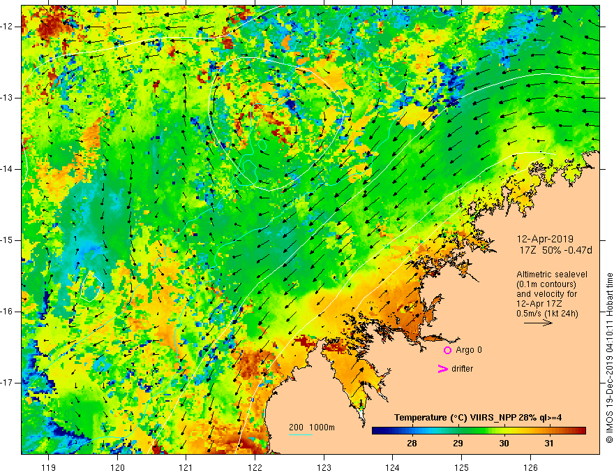
Task: Click the longitude axis label 126
Action: (x=530, y=467)
